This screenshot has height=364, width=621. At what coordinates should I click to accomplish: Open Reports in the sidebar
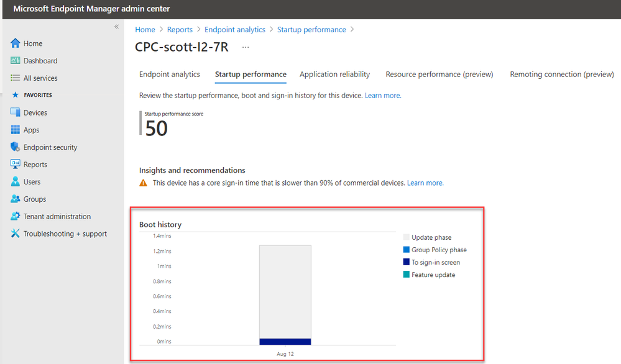[35, 165]
